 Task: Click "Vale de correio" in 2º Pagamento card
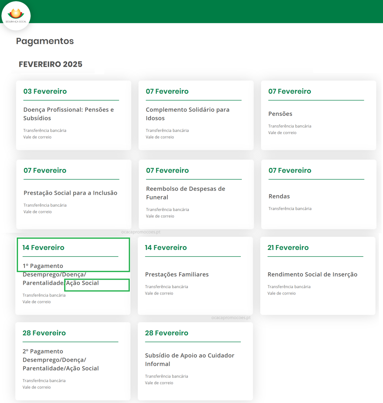37,387
